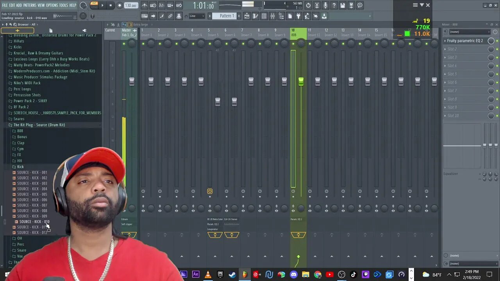Click the stamp tool icon
This screenshot has width=500, height=281.
179,16
